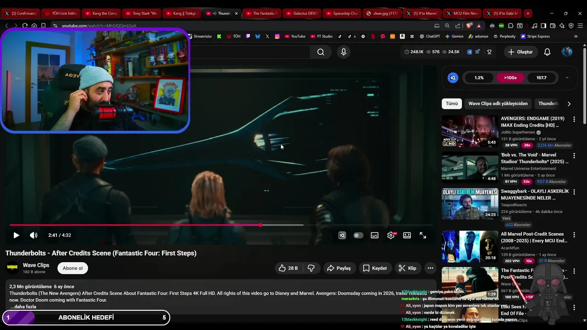Viewport: 587px width, 330px height.
Task: Create a clip with Klip button
Action: point(407,268)
